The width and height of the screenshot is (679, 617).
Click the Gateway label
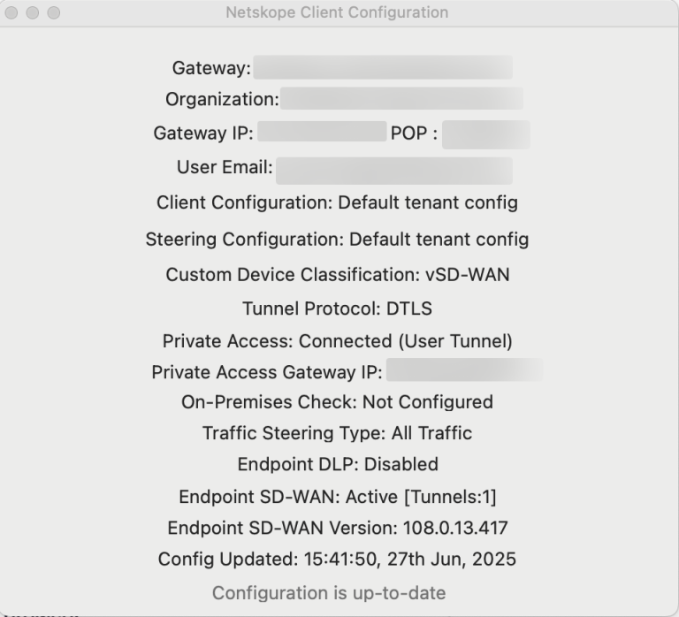[x=211, y=68]
